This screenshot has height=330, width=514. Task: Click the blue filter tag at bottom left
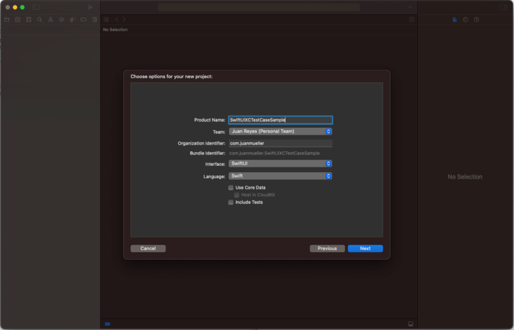[x=107, y=324]
